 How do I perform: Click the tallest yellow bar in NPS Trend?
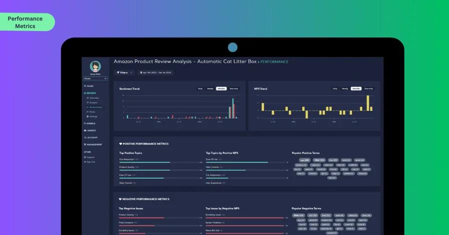coord(368,103)
